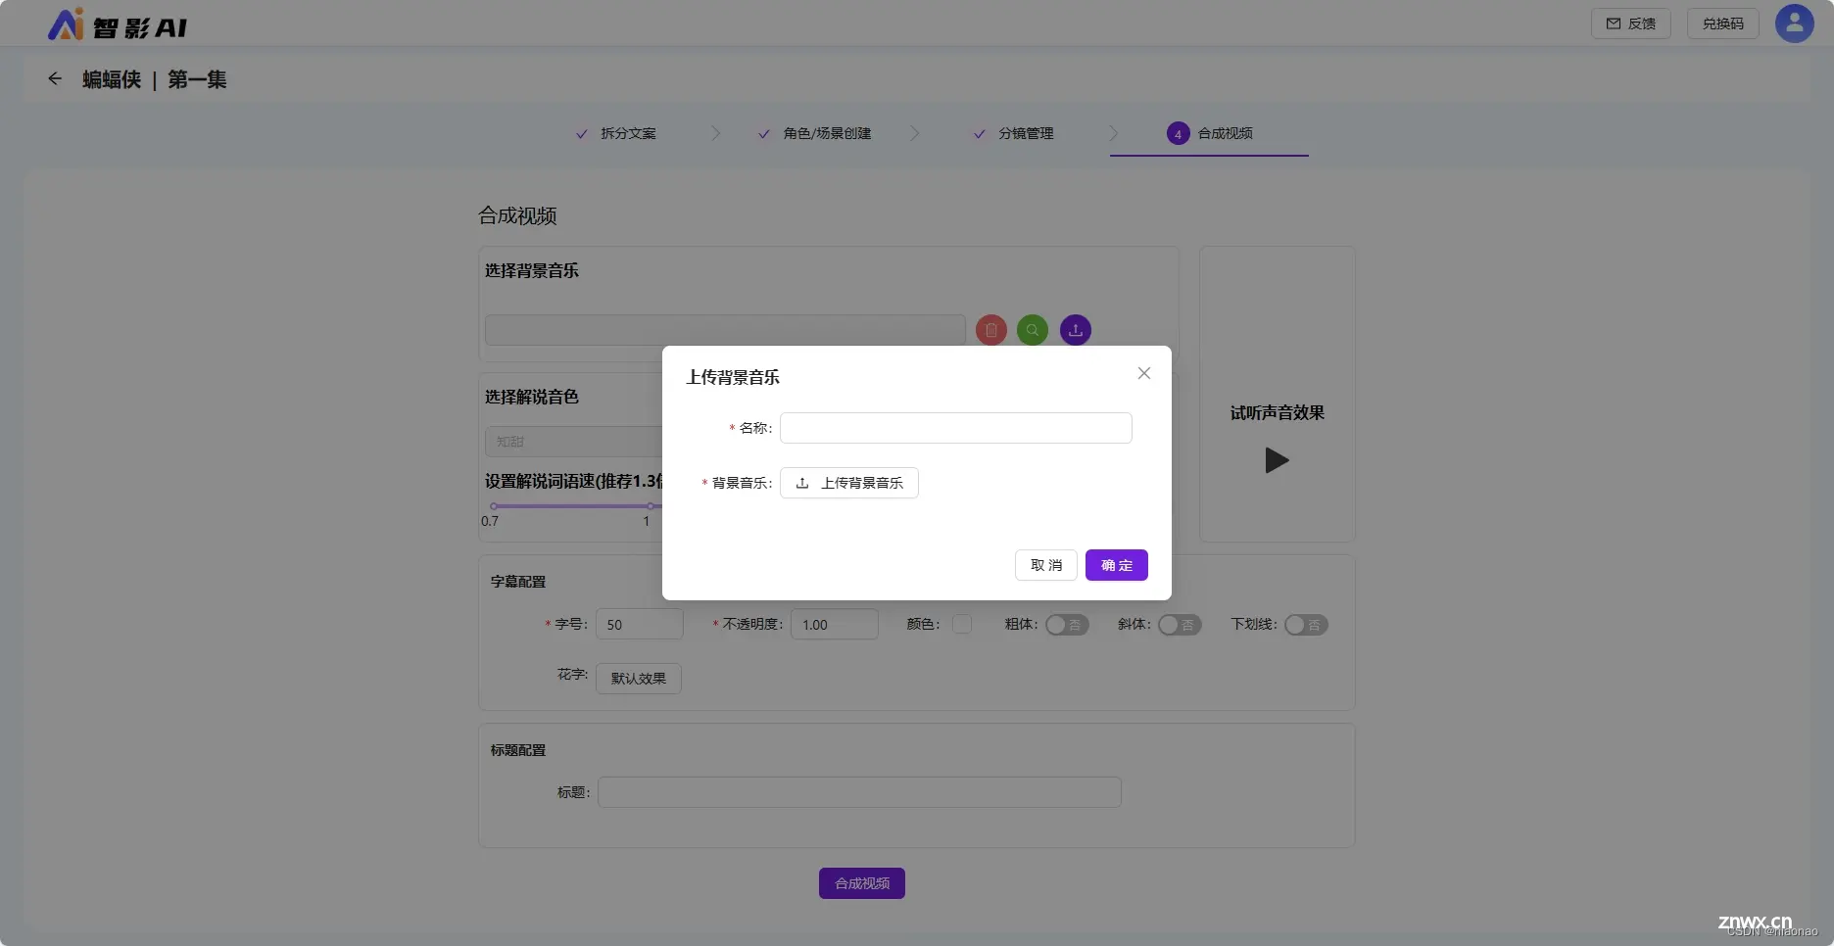Click the 兑换码 button
Screen dimensions: 1834x946
(x=1722, y=24)
